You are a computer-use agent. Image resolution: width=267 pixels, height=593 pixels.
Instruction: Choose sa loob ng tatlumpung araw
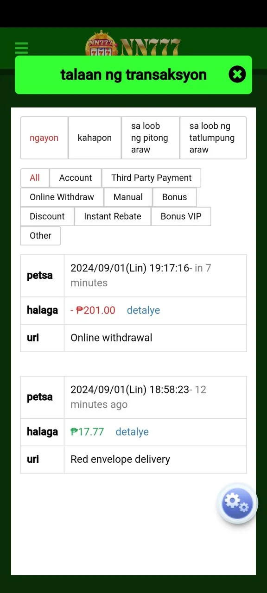point(213,138)
